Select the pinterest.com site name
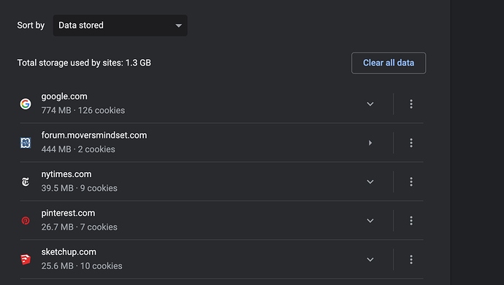Viewport: 504px width, 285px height. tap(68, 213)
